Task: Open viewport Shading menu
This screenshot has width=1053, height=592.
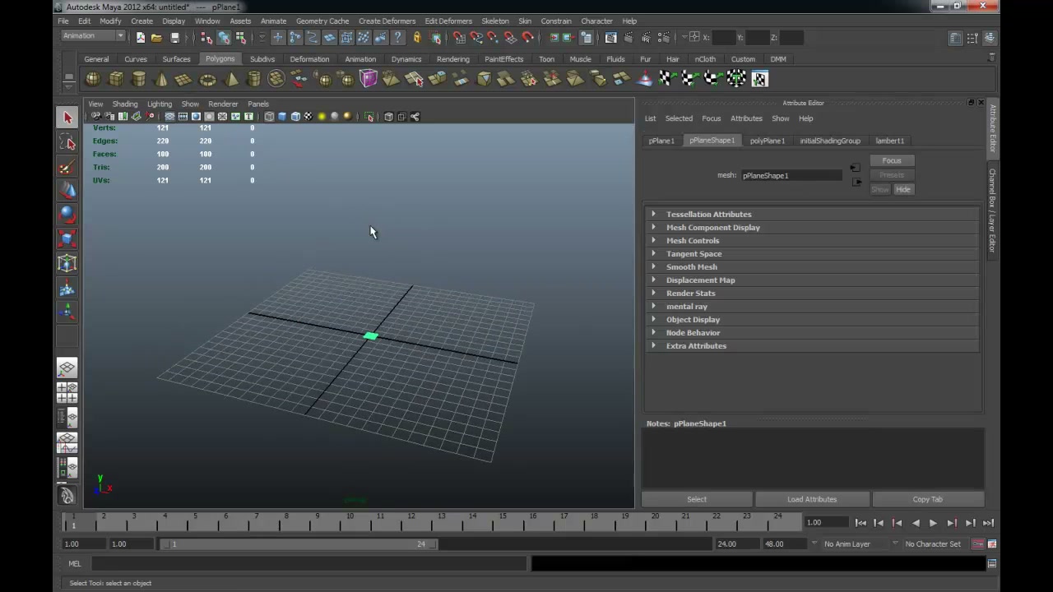Action: coord(125,104)
